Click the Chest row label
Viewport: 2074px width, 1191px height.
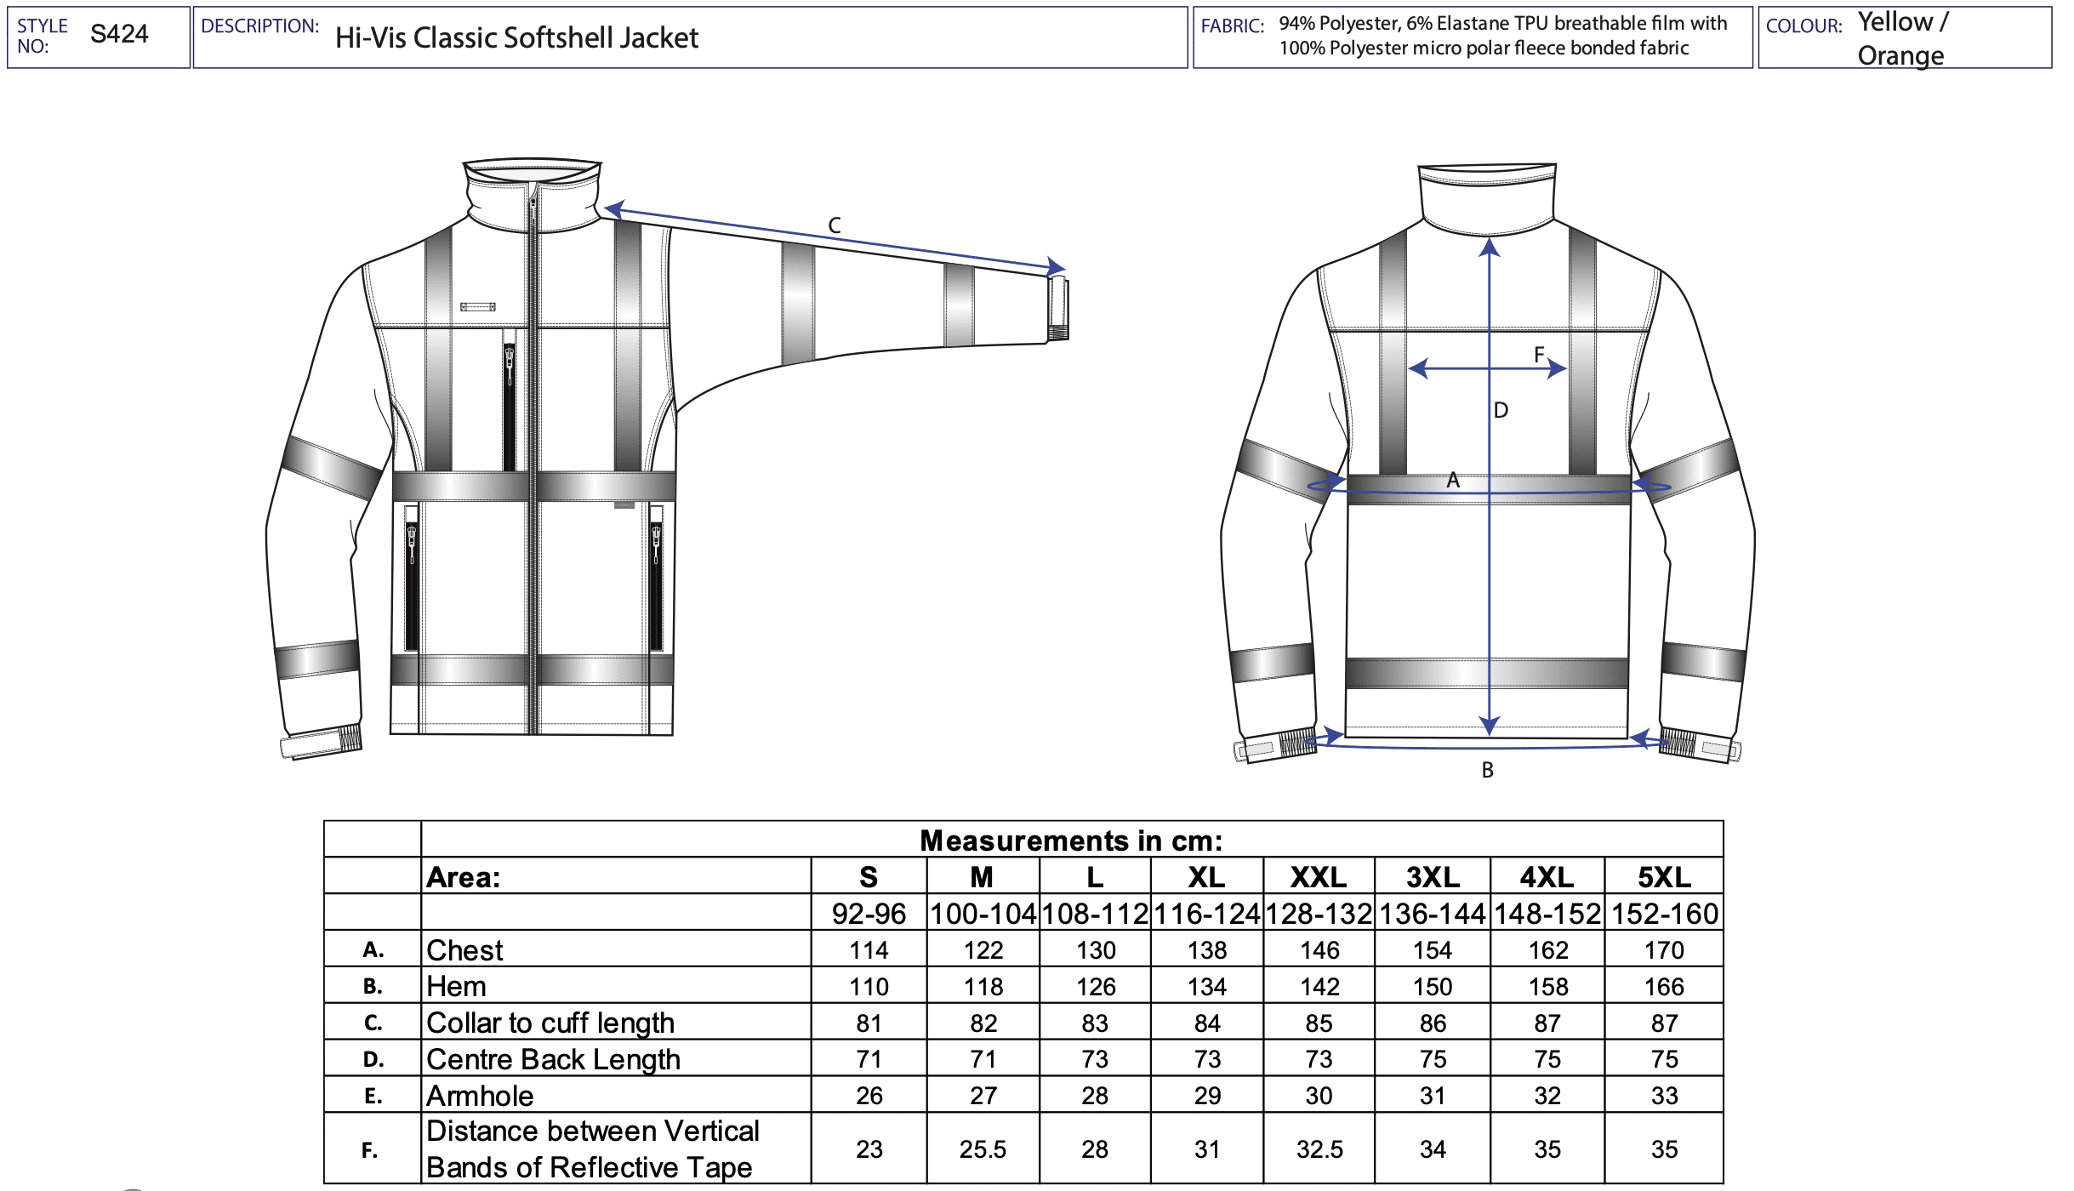464,950
